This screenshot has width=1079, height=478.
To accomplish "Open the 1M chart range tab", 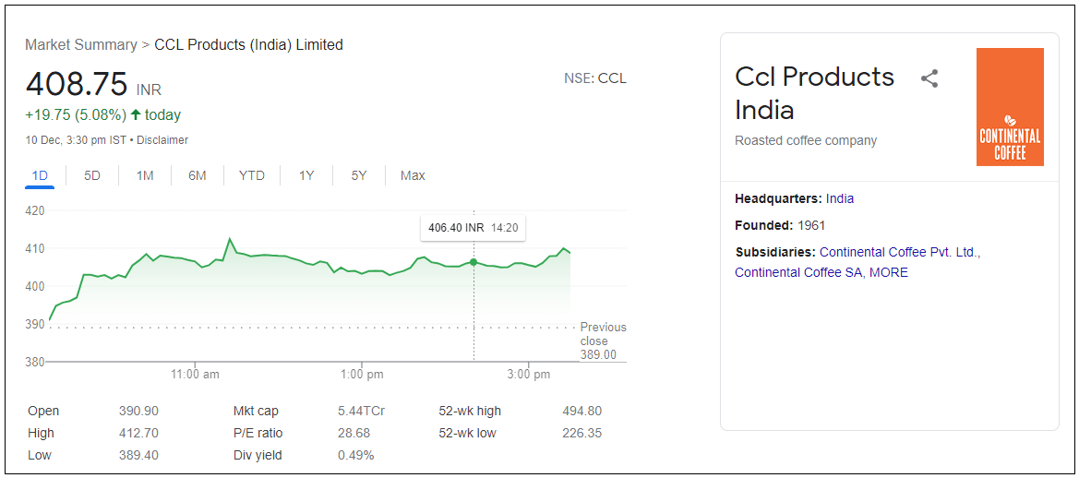I will click(145, 175).
